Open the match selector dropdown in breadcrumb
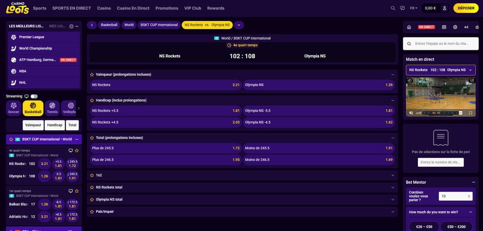Image resolution: width=483 pixels, height=231 pixels. tap(239, 25)
